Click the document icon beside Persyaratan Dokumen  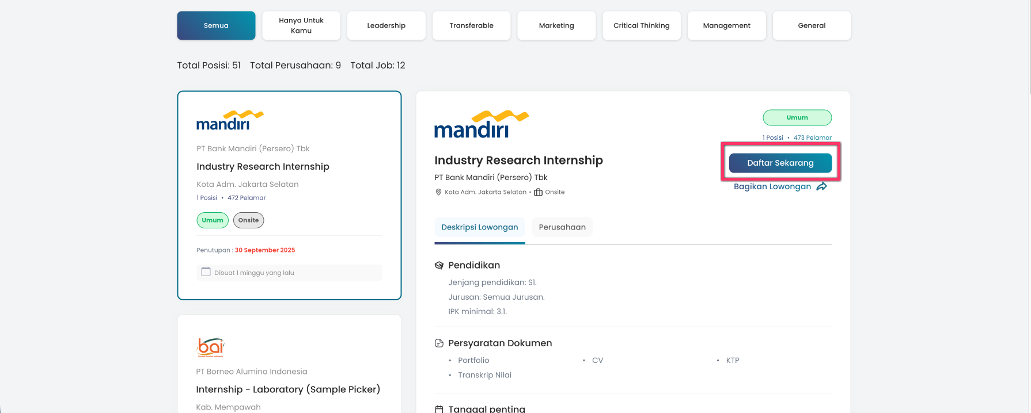[x=439, y=343]
